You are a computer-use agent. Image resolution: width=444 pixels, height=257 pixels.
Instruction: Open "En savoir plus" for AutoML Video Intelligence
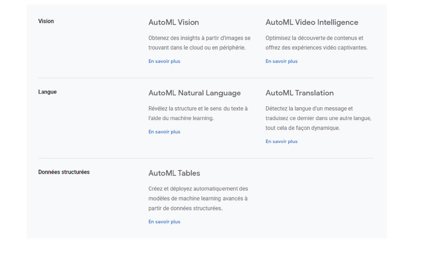pyautogui.click(x=281, y=61)
